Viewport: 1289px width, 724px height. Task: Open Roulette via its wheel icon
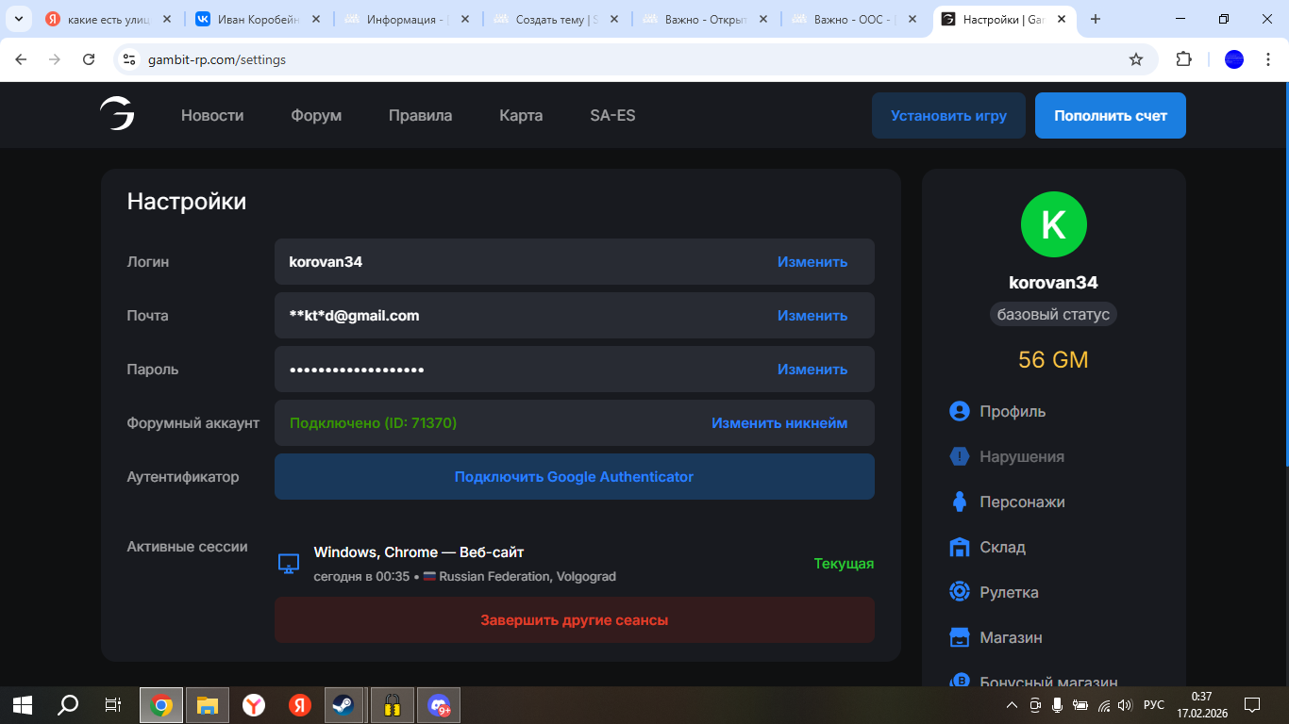coord(959,592)
